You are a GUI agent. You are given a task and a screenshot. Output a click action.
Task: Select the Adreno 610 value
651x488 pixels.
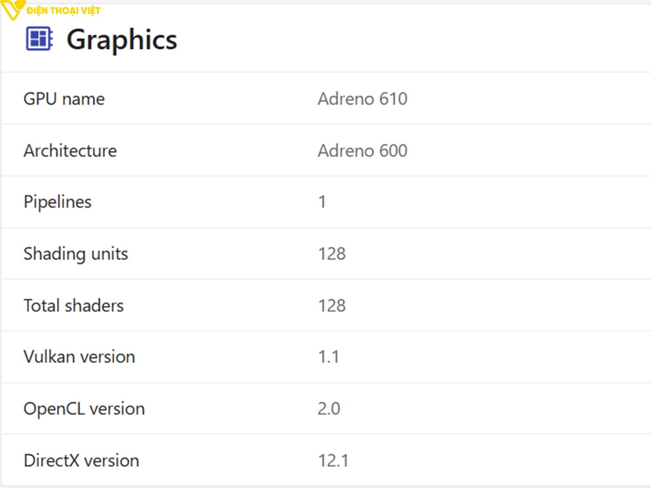click(362, 99)
